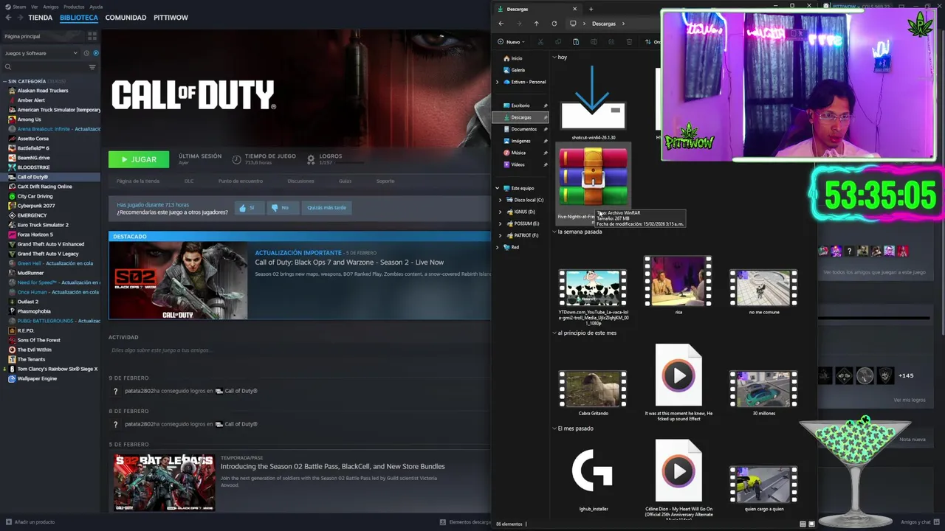The image size is (945, 531).
Task: Open the library advanced filter options icon
Action: pyautogui.click(x=92, y=67)
